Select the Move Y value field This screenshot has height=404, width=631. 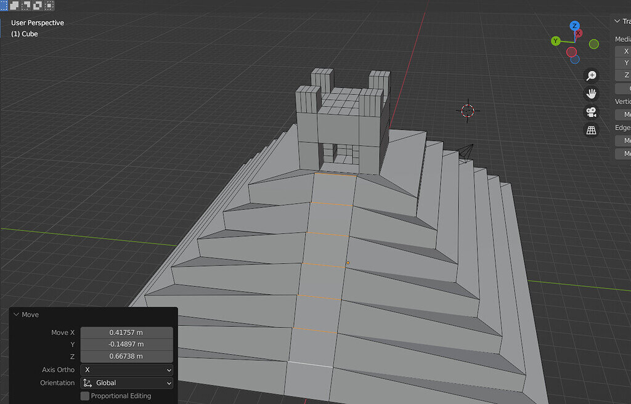pyautogui.click(x=126, y=344)
